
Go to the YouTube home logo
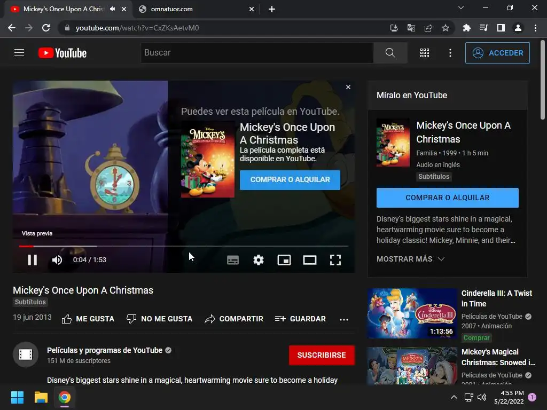(x=62, y=53)
